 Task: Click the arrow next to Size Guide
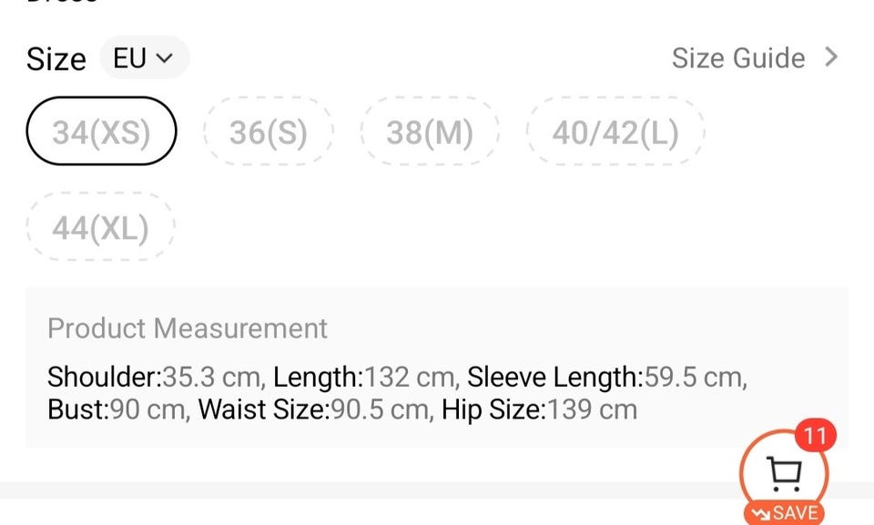click(x=830, y=58)
